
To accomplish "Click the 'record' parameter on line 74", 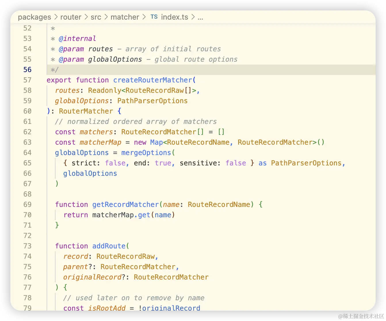I will tap(76, 256).
